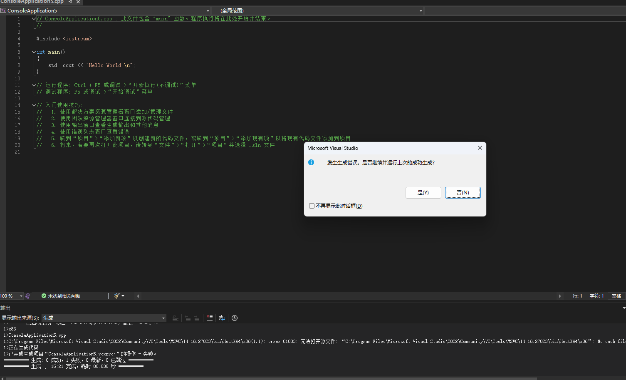Click the green checkmark no-issues icon

[44, 296]
